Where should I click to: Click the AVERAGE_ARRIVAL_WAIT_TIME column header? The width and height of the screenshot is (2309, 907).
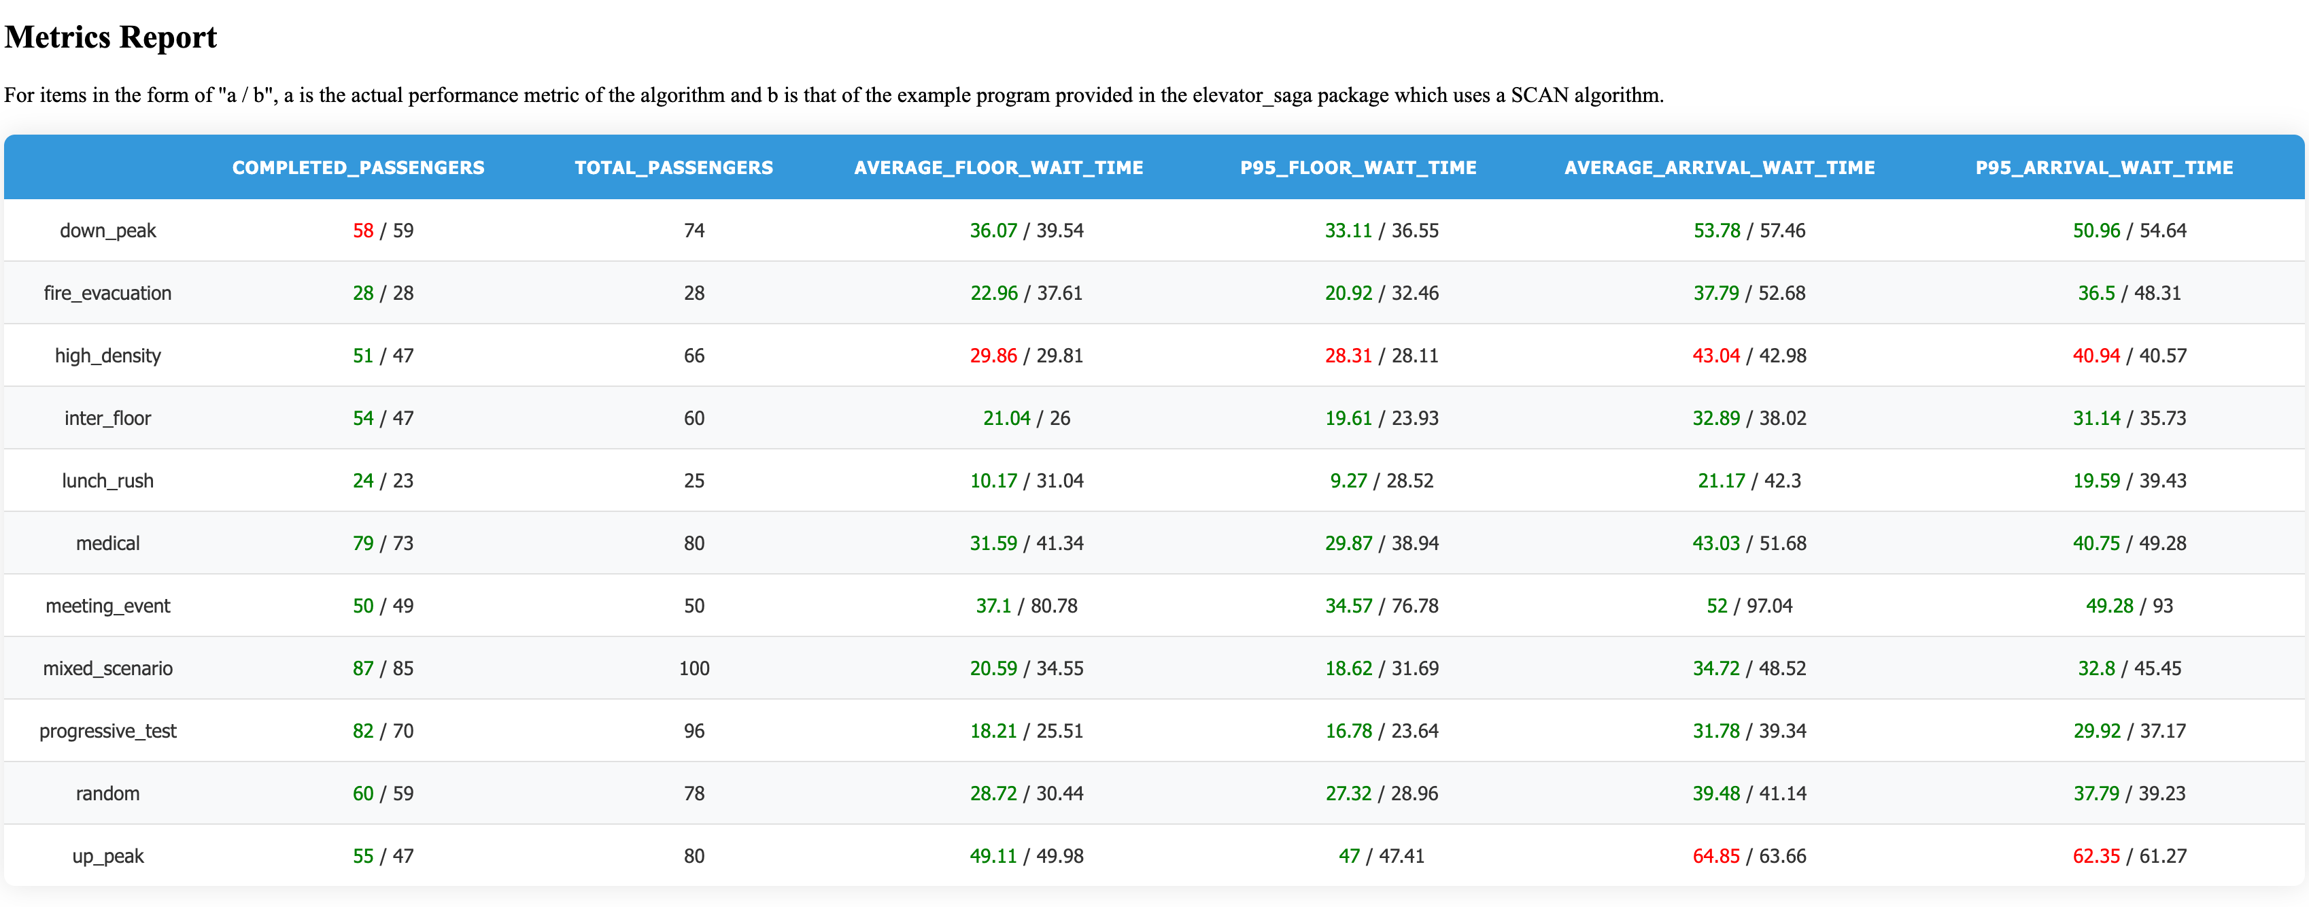coord(1718,167)
